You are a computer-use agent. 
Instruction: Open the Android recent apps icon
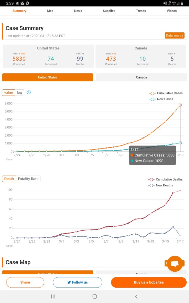[x=53, y=296]
